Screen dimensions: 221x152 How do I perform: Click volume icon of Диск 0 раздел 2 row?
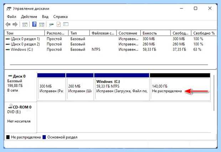click(x=7, y=44)
